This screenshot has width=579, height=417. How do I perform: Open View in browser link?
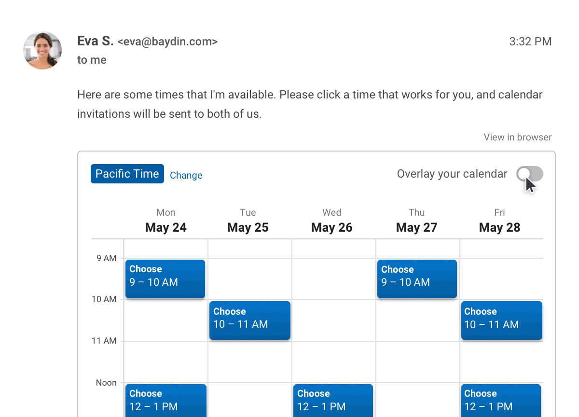tap(517, 137)
